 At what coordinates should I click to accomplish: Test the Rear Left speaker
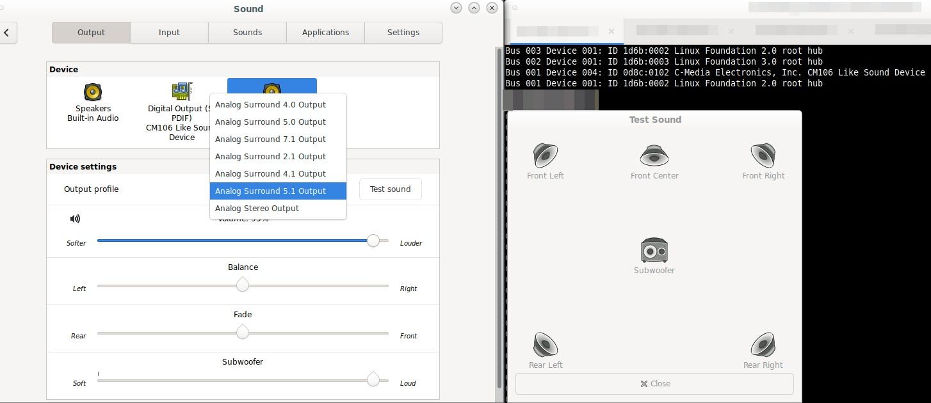click(545, 345)
